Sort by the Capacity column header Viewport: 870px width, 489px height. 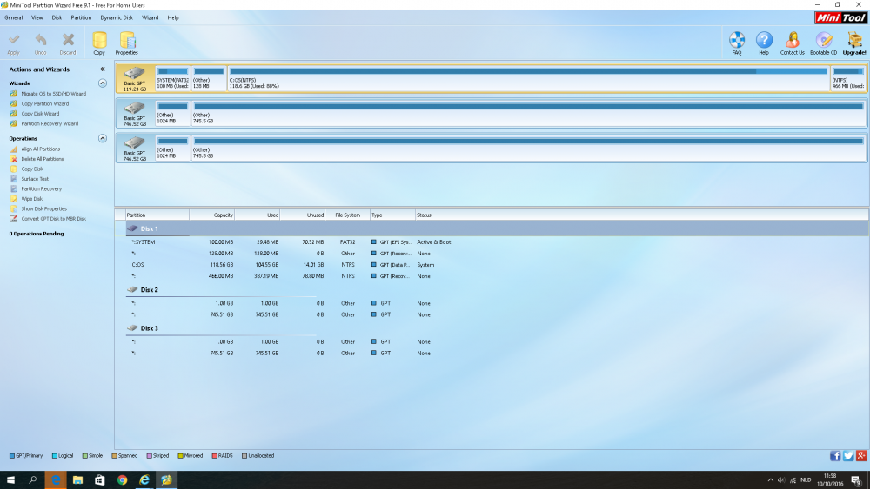coord(212,215)
